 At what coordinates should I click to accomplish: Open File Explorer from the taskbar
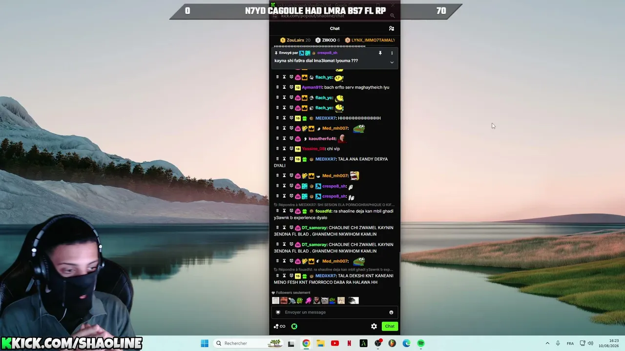[320, 343]
